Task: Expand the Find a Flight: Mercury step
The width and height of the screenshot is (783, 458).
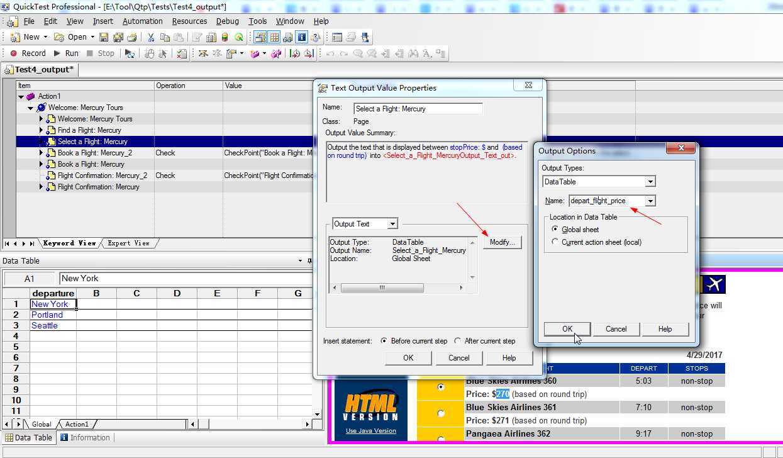Action: (42, 130)
